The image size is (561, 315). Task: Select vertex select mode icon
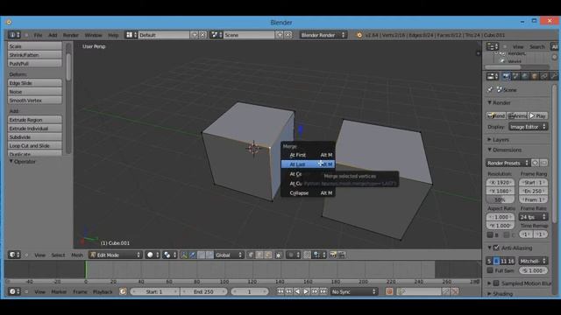tap(251, 255)
